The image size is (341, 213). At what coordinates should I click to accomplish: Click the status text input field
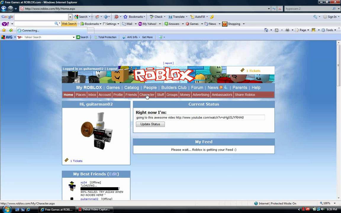(x=200, y=117)
